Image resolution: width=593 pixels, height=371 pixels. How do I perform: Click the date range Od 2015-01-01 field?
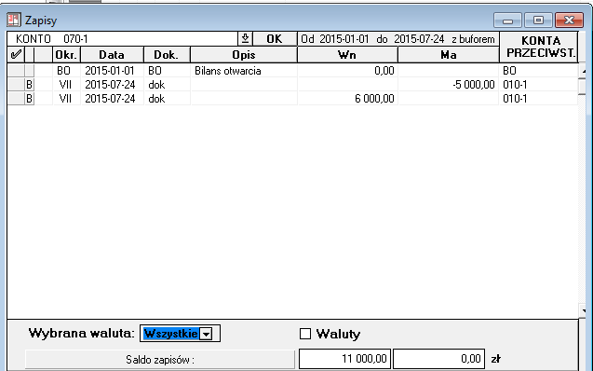tap(398, 39)
